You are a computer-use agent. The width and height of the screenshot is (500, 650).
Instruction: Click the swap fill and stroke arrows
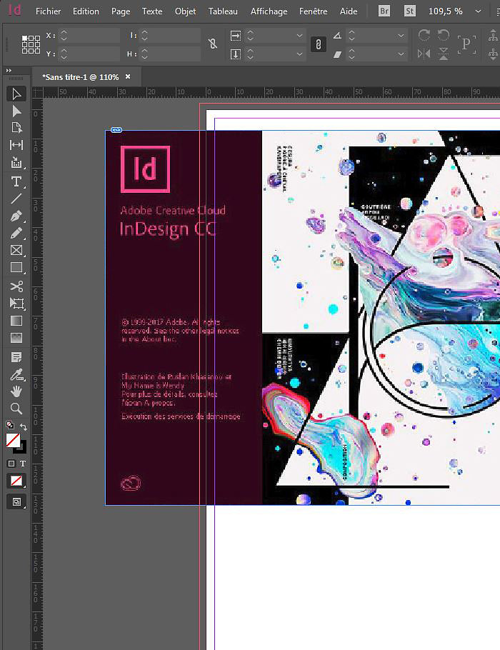point(24,426)
